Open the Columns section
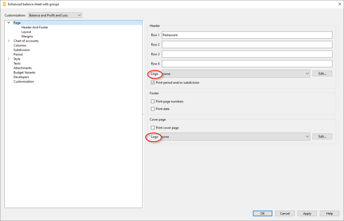344x221 pixels. coord(20,45)
